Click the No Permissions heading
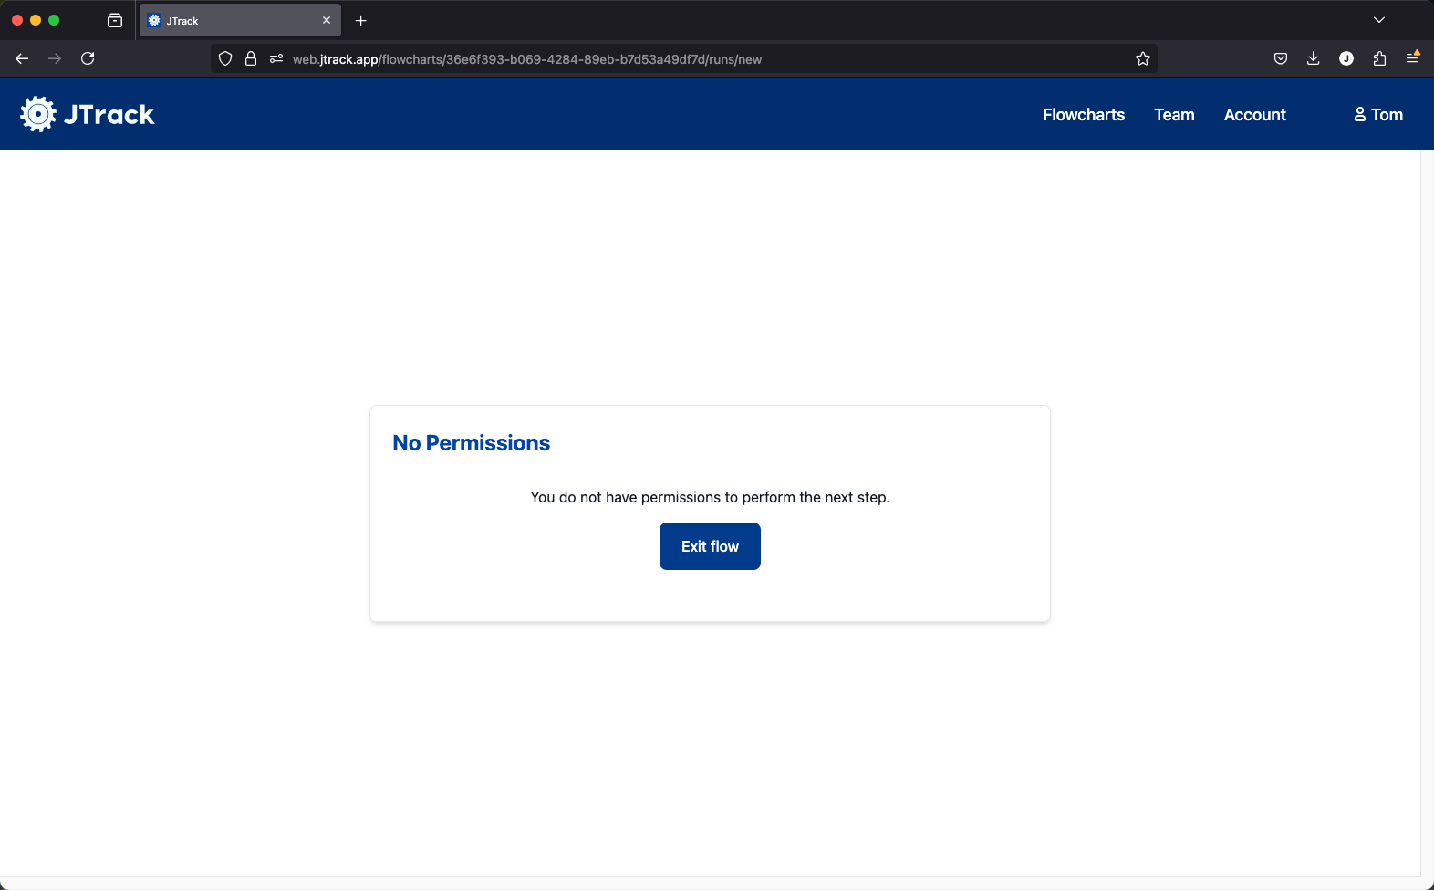 coord(472,443)
